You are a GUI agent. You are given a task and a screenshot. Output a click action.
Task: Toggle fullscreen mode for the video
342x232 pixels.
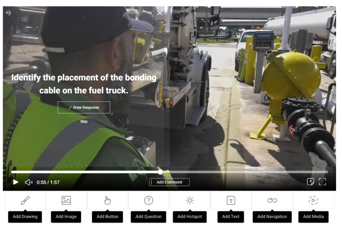pyautogui.click(x=322, y=182)
